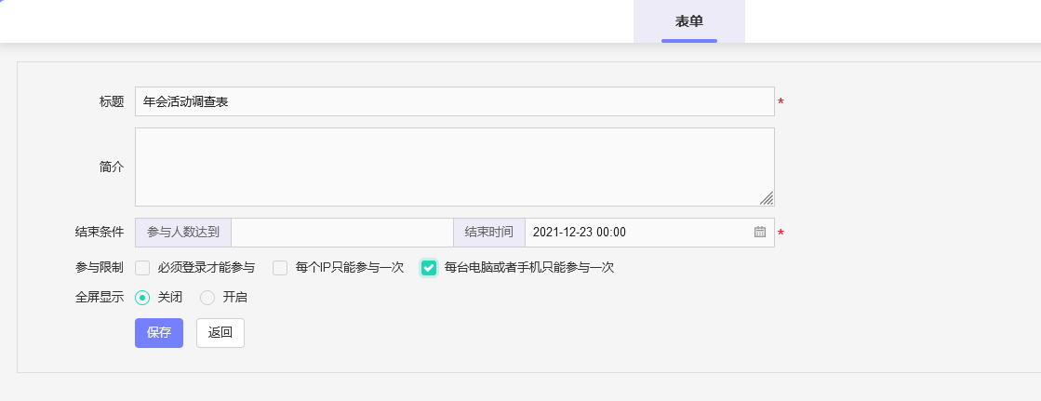Click the 结束条件 field label
Screen dimensions: 1041x401
click(99, 233)
